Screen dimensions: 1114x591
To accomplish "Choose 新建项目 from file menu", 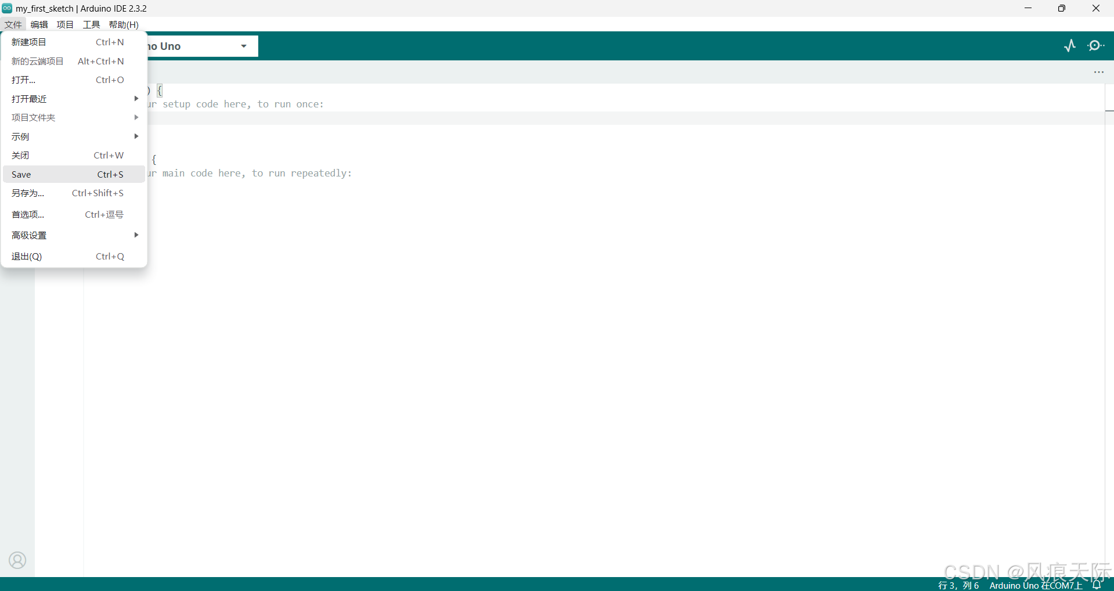I will [x=74, y=42].
